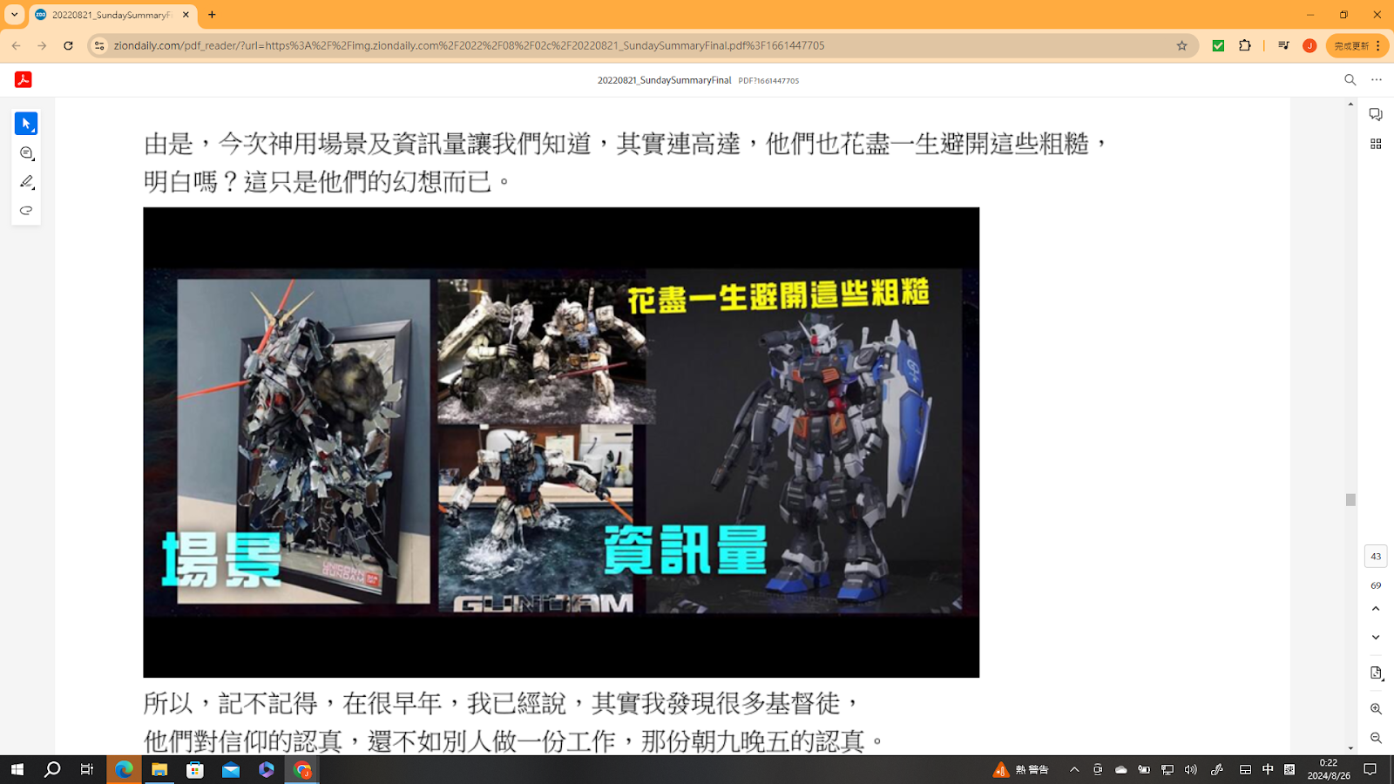Show the page thumbnails grid panel
The height and width of the screenshot is (784, 1394).
tap(1376, 144)
